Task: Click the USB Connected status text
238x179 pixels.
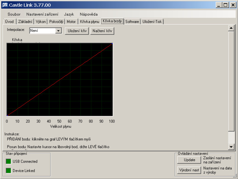Action: tap(25, 161)
